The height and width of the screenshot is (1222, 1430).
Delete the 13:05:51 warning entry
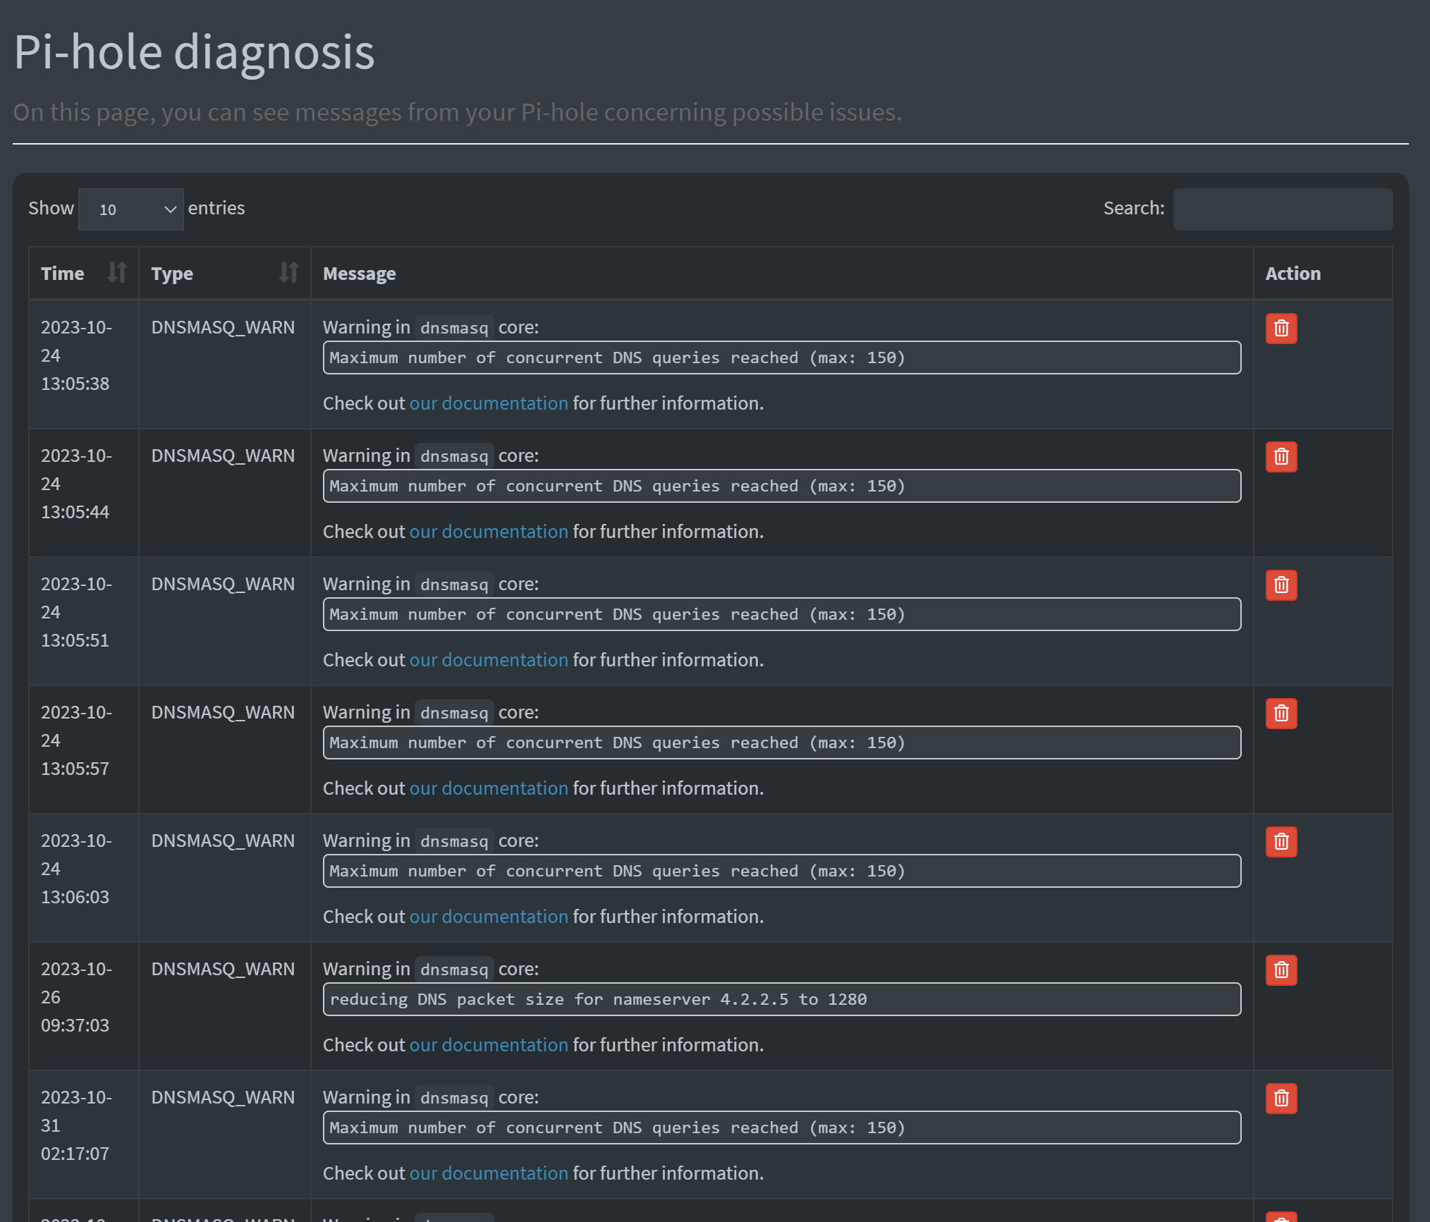pyautogui.click(x=1281, y=585)
